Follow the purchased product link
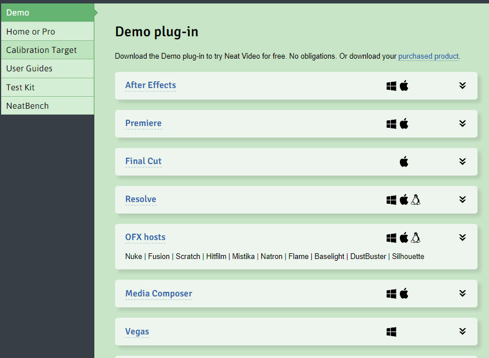The height and width of the screenshot is (358, 489). click(429, 56)
